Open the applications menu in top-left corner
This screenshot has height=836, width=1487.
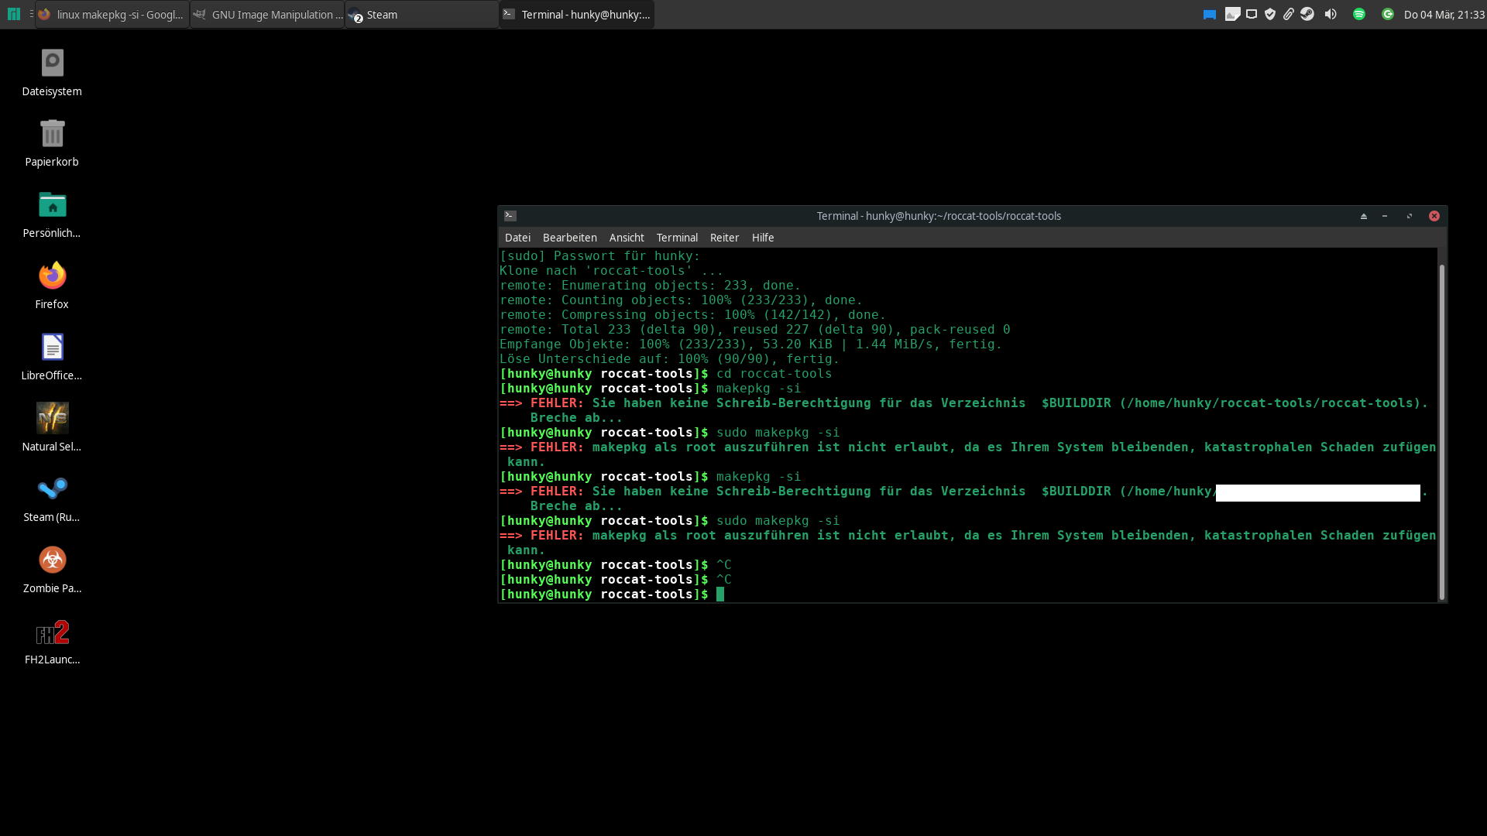point(13,14)
